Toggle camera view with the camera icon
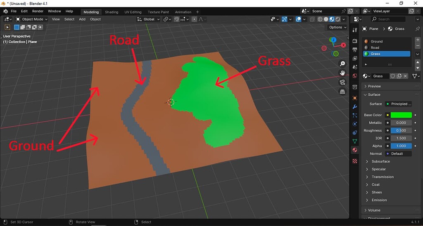 click(x=342, y=82)
